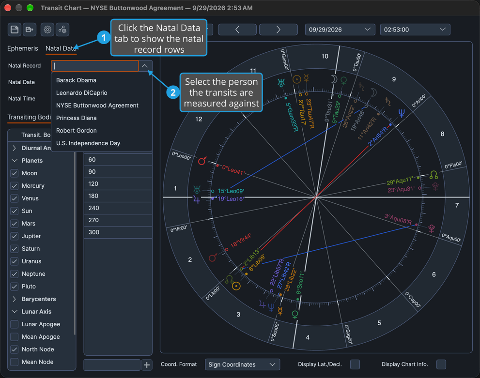Open settings gear icon

point(47,30)
